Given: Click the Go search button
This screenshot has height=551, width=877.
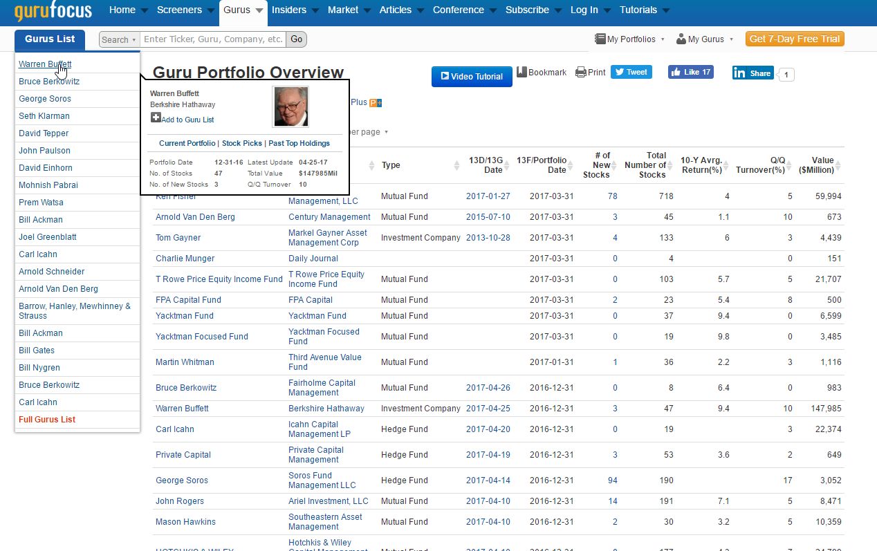Looking at the screenshot, I should (297, 39).
